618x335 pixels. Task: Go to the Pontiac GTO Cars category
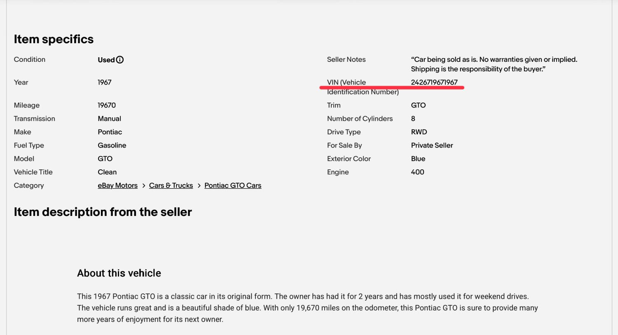[x=233, y=185]
